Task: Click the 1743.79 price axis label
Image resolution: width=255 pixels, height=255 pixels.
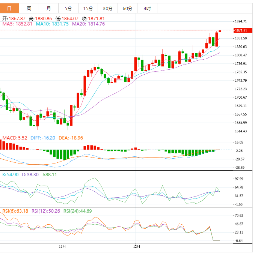Action: [x=241, y=81]
